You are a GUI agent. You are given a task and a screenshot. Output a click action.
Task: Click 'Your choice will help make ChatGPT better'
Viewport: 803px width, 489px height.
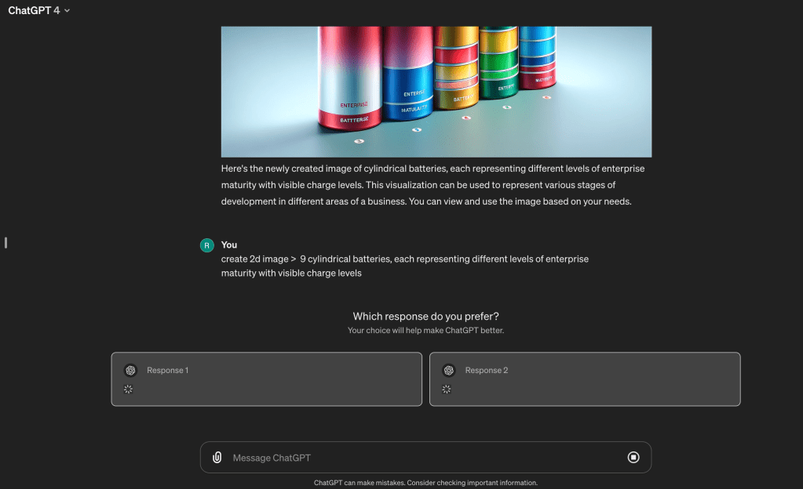point(425,331)
